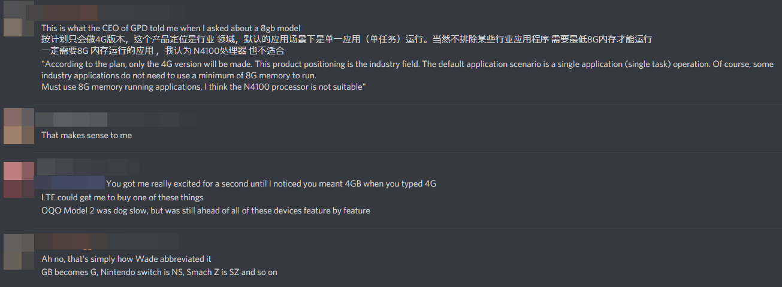The height and width of the screenshot is (287, 782).
Task: Click username above the "really excited" message
Action: 89,164
